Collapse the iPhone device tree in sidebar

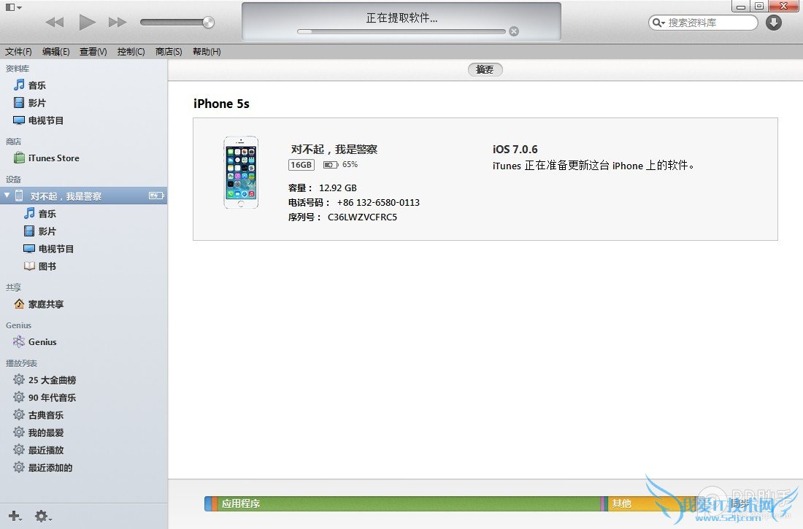[7, 196]
